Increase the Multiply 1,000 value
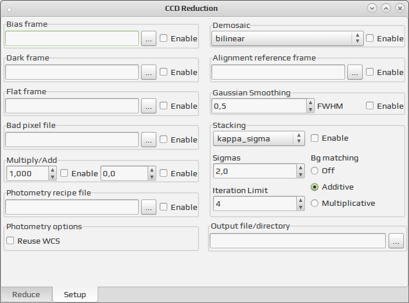Viewport: 409px width, 303px height. 52,170
